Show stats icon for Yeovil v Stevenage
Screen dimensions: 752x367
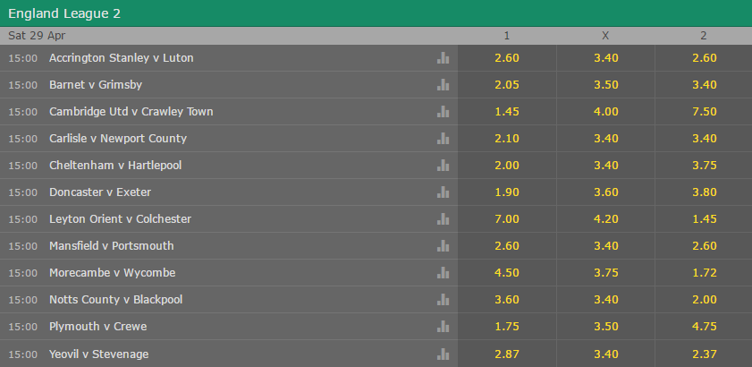pos(443,354)
